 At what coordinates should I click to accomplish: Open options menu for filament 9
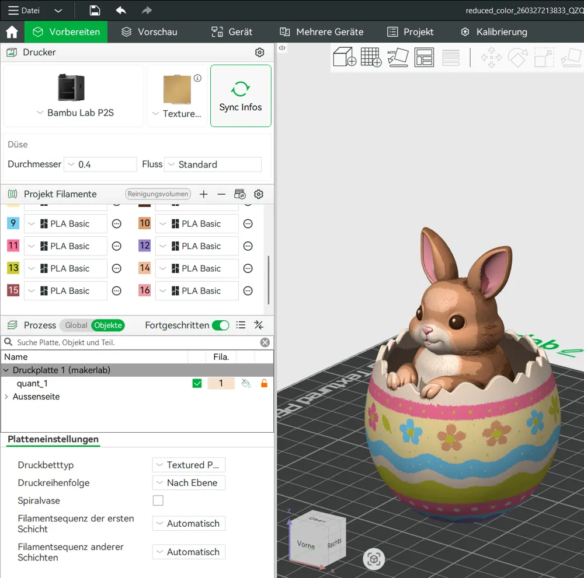(x=117, y=224)
